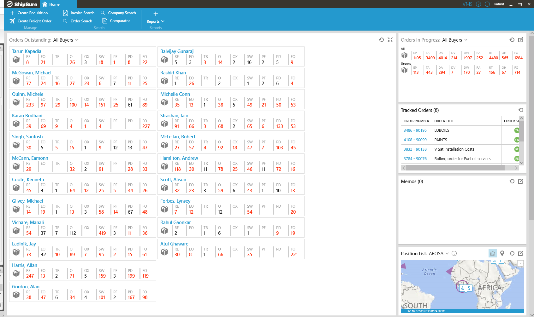Open the Position List AROSA dropdown
534x317 pixels.
click(447, 253)
